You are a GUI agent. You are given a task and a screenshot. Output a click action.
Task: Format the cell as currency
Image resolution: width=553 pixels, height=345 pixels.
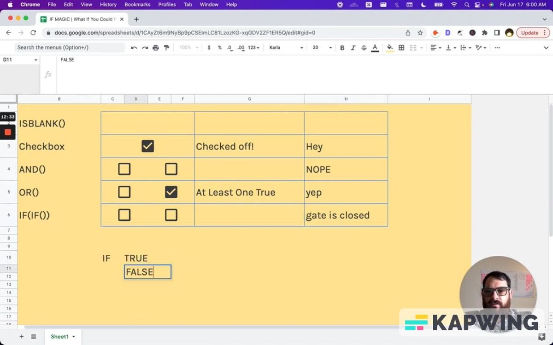tap(209, 48)
